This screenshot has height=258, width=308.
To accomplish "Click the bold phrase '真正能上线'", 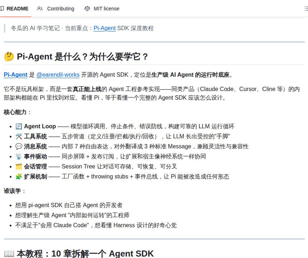I will (x=87, y=89).
